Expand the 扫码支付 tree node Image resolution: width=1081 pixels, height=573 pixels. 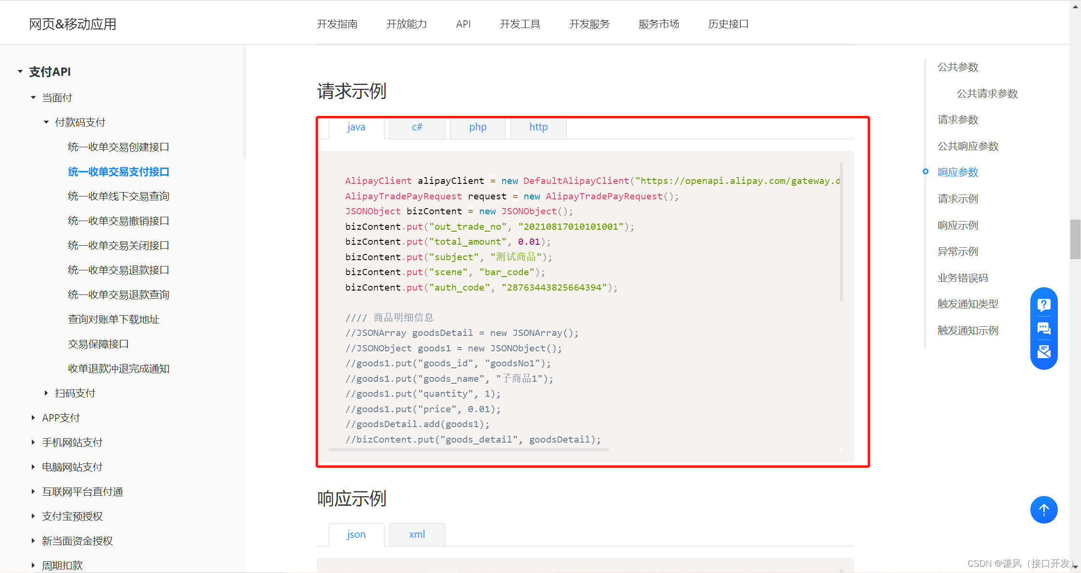click(x=46, y=393)
